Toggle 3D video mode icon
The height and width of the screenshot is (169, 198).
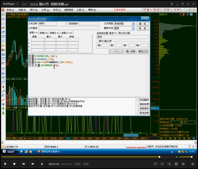162,164
